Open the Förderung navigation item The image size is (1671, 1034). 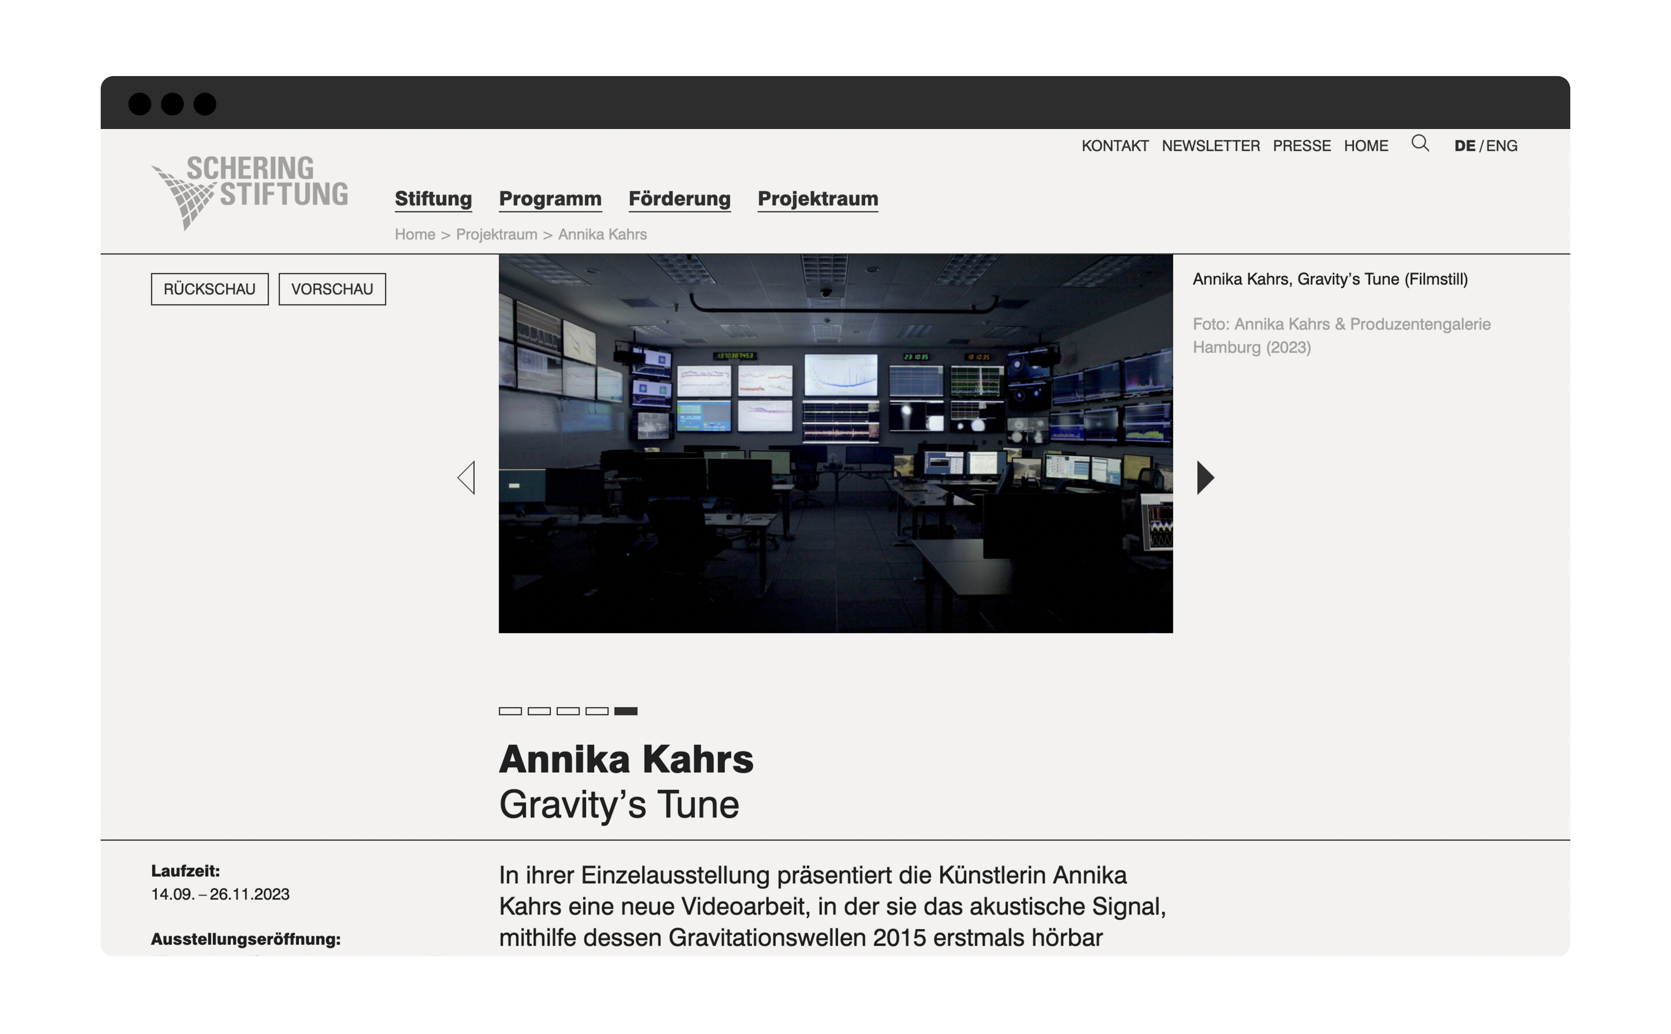pos(679,198)
